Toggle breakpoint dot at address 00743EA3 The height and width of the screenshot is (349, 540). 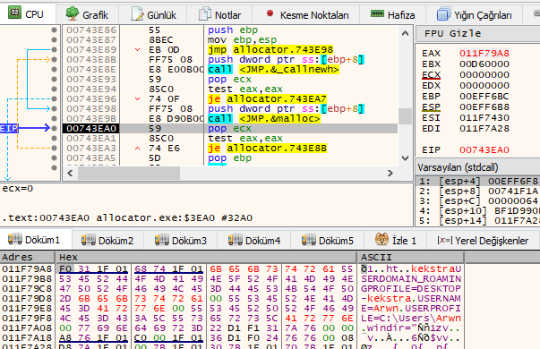coord(54,148)
